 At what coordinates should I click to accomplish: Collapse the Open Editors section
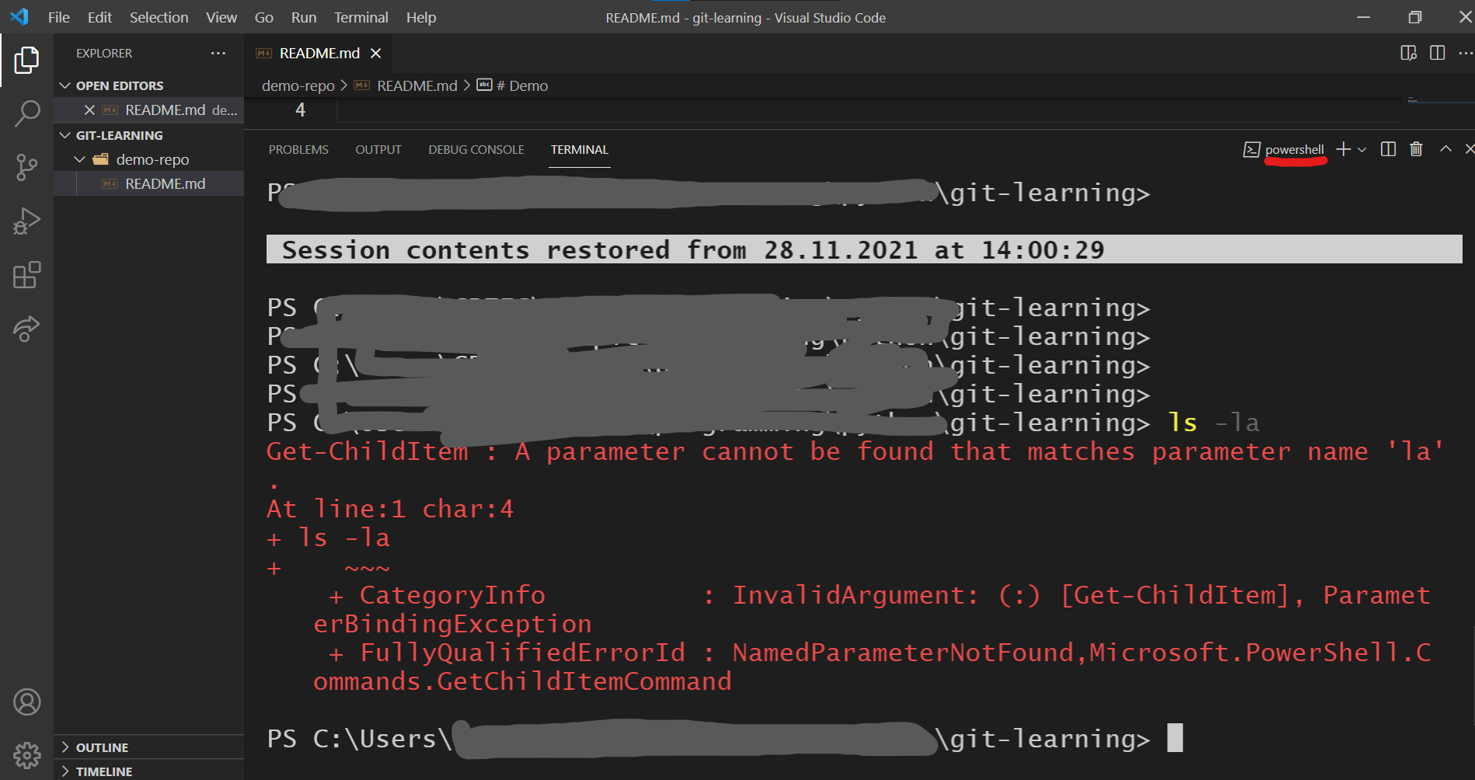click(x=148, y=85)
